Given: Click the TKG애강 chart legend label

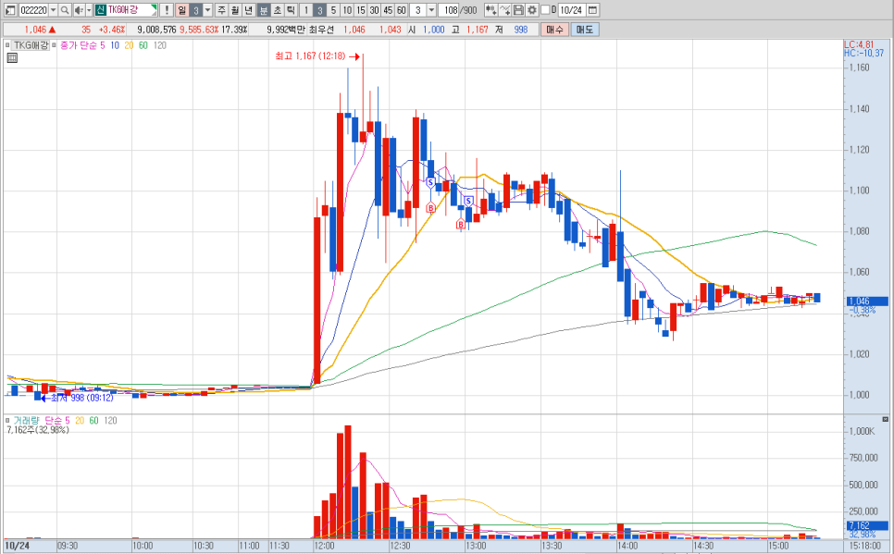Looking at the screenshot, I should [31, 45].
